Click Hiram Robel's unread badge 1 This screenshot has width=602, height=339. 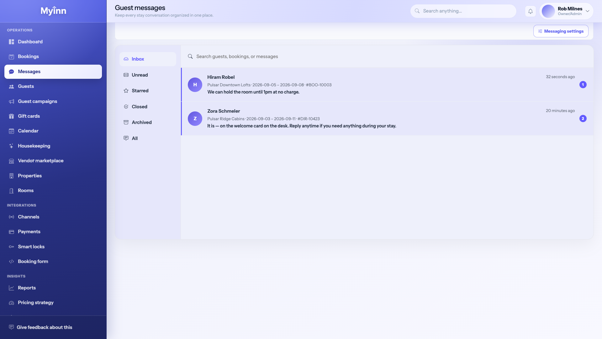pos(583,85)
